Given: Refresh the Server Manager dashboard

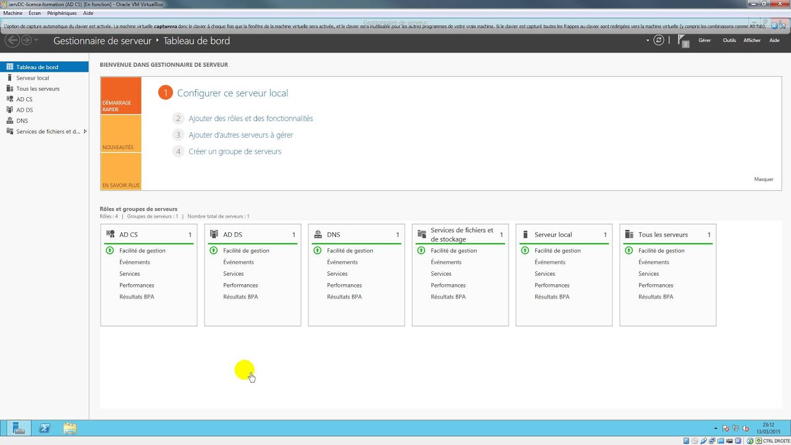Looking at the screenshot, I should click(x=659, y=40).
